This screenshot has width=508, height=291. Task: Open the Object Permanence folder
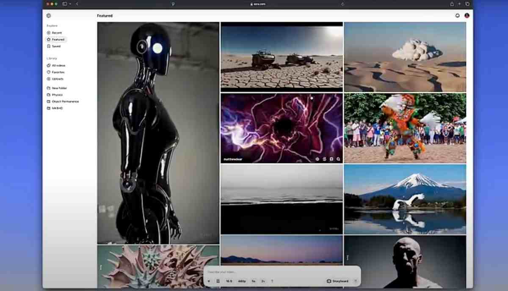(66, 101)
